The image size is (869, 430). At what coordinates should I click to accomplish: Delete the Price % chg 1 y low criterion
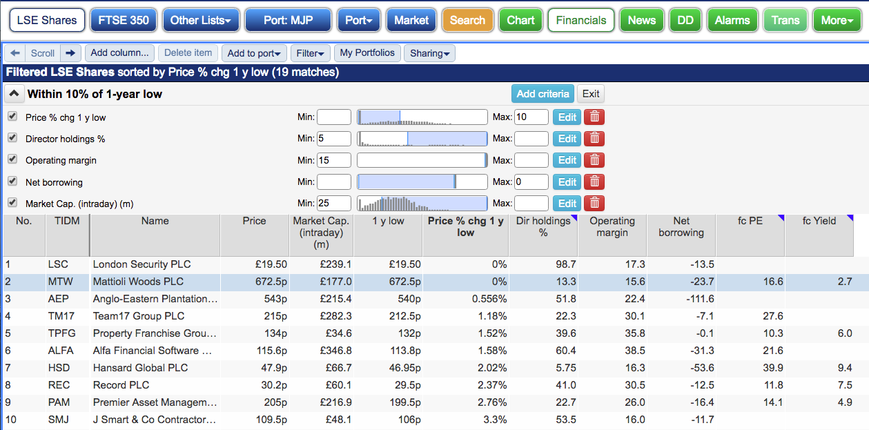(594, 117)
